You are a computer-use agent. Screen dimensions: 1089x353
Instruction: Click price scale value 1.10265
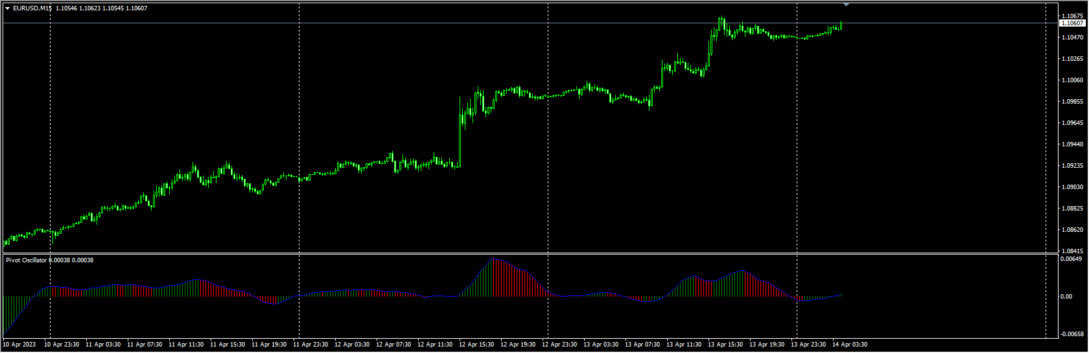click(x=1072, y=59)
